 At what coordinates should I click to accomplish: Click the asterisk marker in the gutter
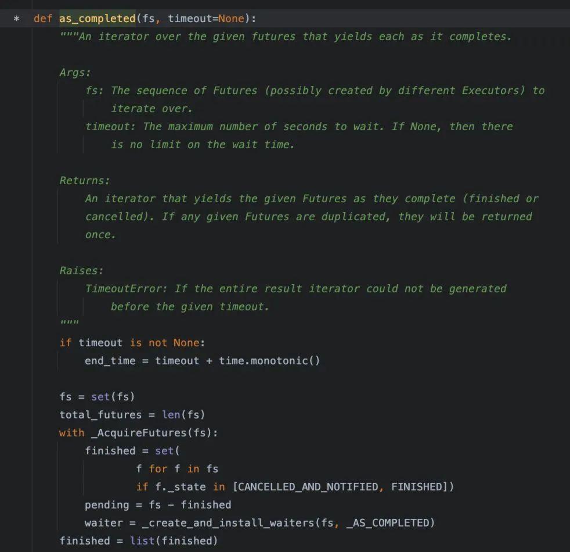(16, 19)
